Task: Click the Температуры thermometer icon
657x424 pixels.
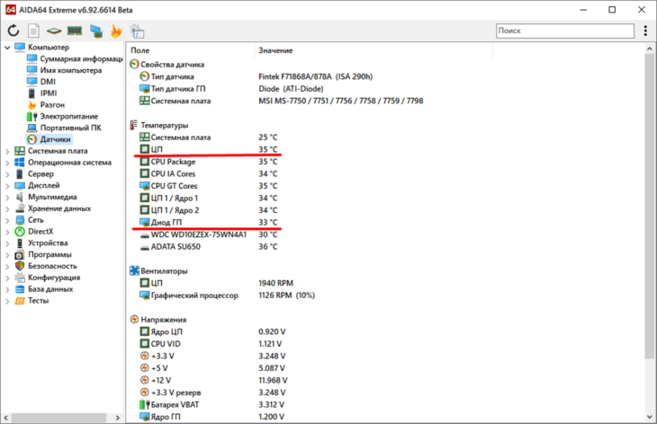Action: (x=134, y=125)
